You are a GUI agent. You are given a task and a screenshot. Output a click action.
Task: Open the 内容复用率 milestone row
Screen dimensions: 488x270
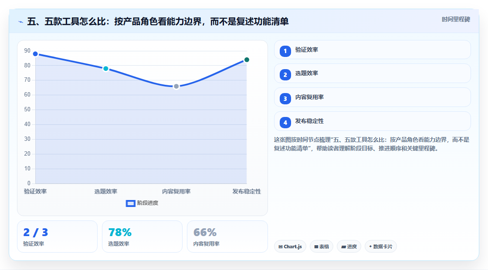[x=372, y=97]
